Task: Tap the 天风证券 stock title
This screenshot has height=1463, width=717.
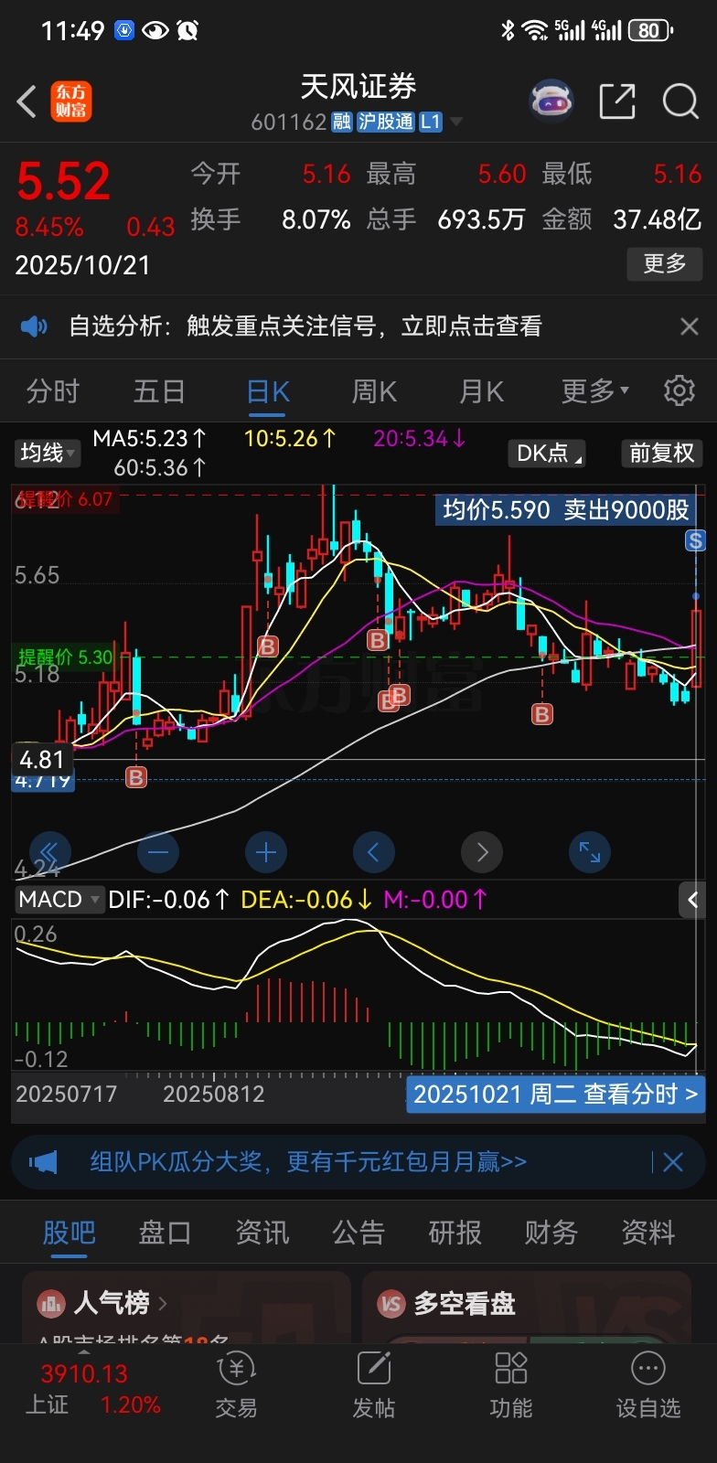Action: pos(358,87)
